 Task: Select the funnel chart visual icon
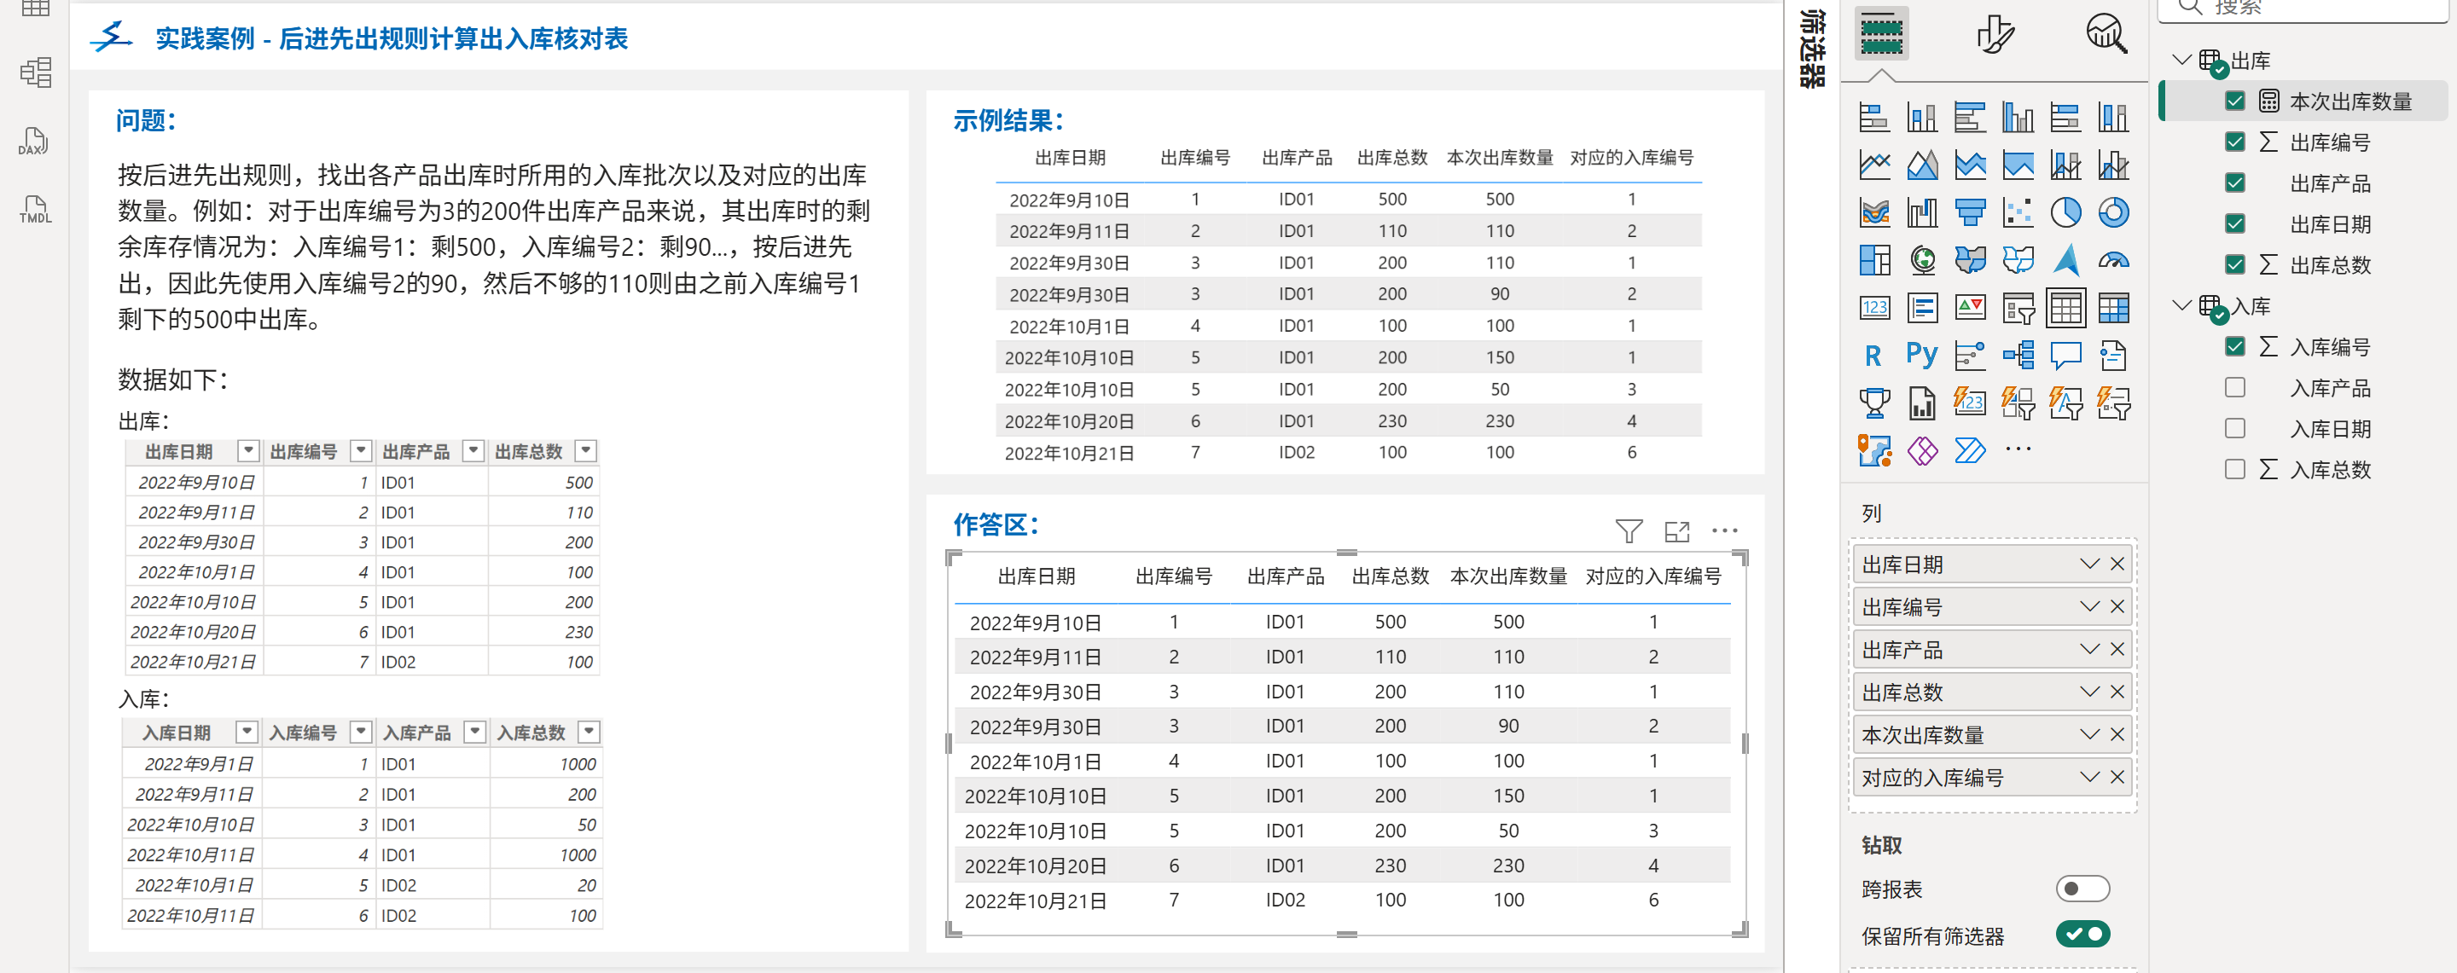tap(1970, 212)
